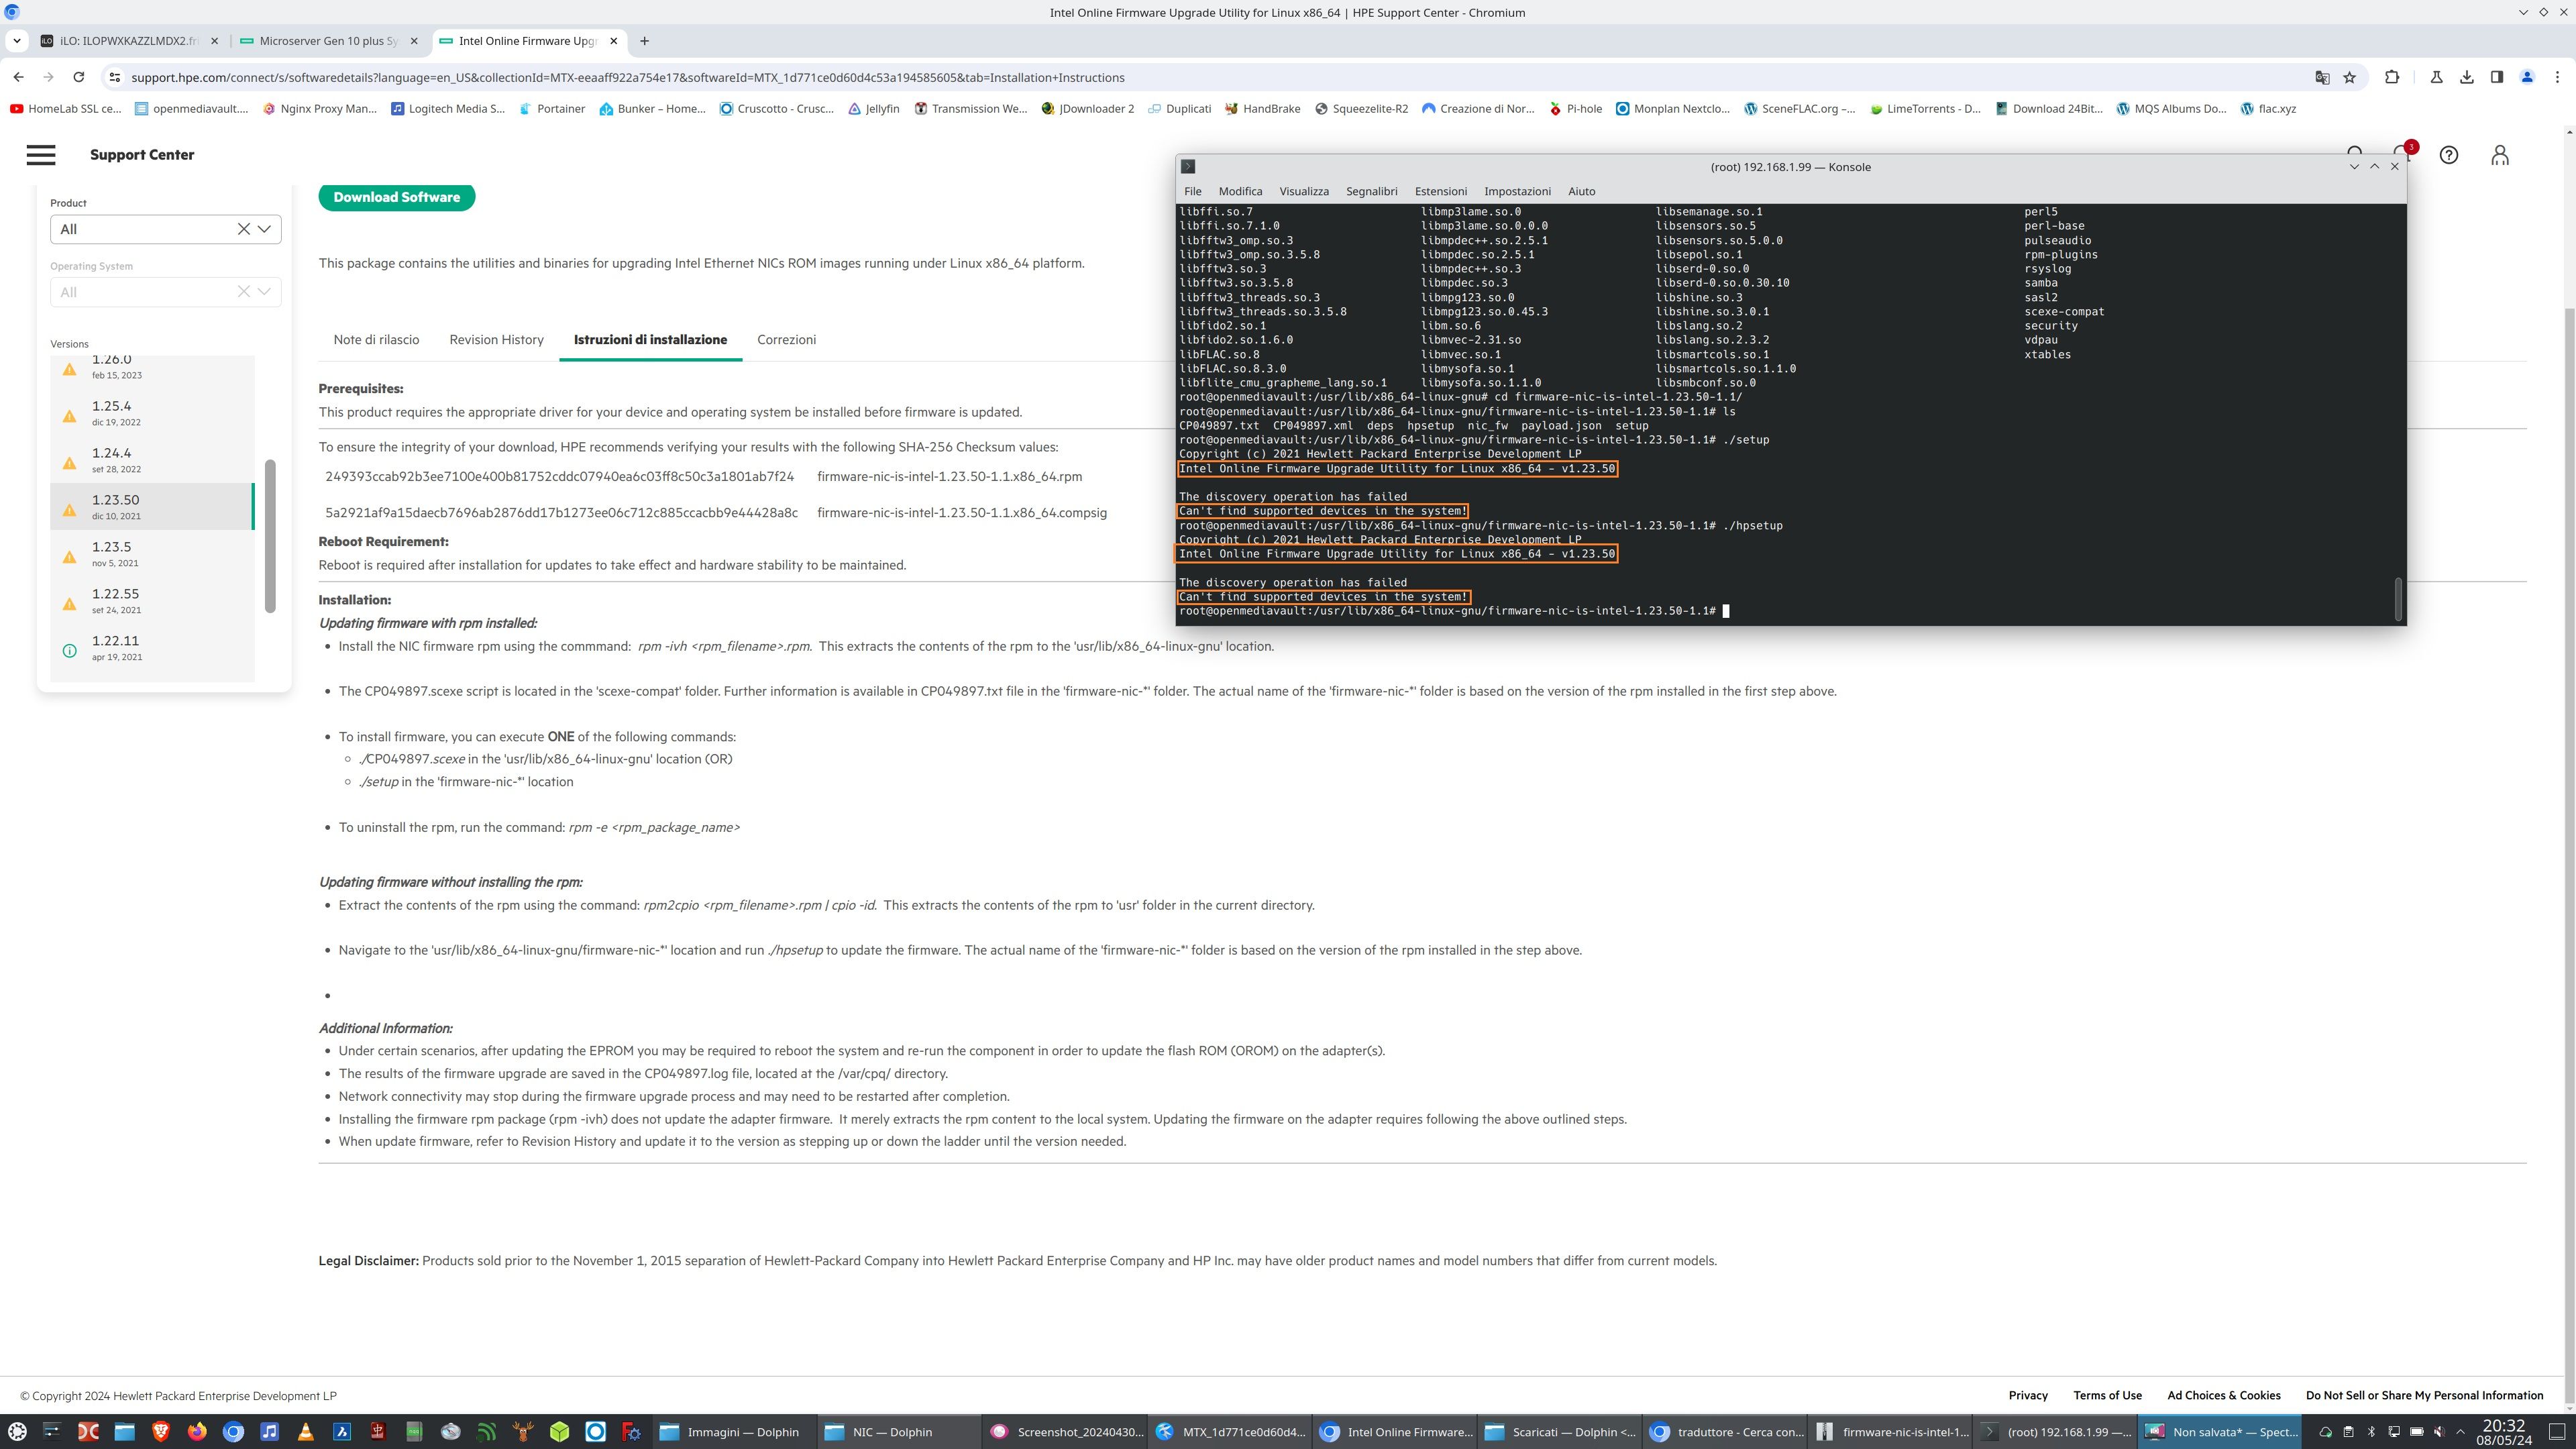Screen dimensions: 2576x1449
Task: Click the HPE Help question mark icon
Action: [2449, 155]
